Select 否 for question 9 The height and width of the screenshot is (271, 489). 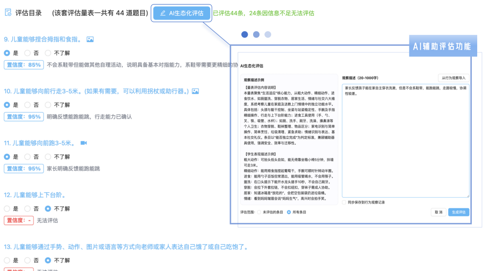[x=28, y=53]
